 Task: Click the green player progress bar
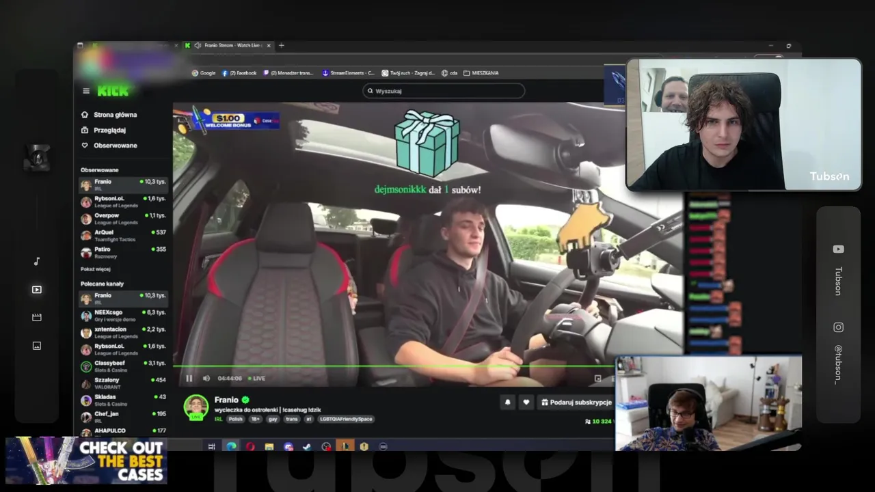(x=393, y=367)
